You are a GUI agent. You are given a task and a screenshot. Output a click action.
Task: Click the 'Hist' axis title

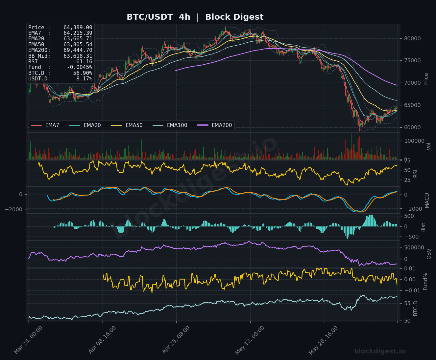pyautogui.click(x=424, y=227)
